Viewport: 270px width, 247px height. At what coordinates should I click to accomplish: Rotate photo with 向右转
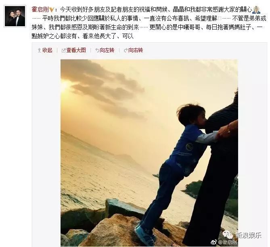(136, 50)
